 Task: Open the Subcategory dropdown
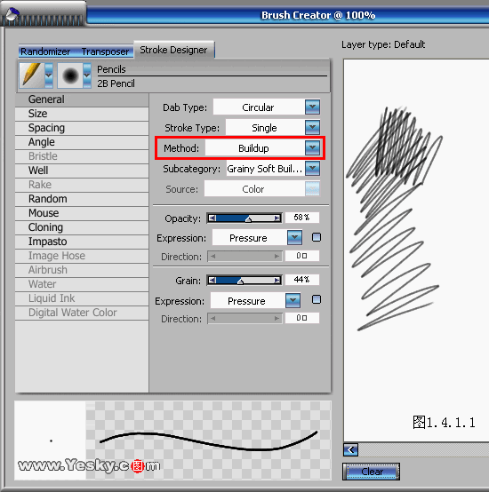coord(312,169)
